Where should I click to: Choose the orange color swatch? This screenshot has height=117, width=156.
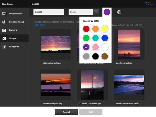coord(95,29)
